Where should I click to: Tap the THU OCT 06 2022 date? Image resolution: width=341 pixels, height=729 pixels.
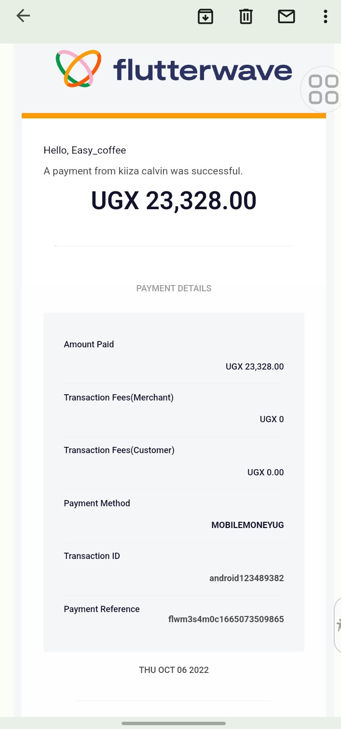coord(174,670)
